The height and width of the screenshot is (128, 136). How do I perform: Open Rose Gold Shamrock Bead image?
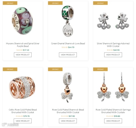click(67, 87)
